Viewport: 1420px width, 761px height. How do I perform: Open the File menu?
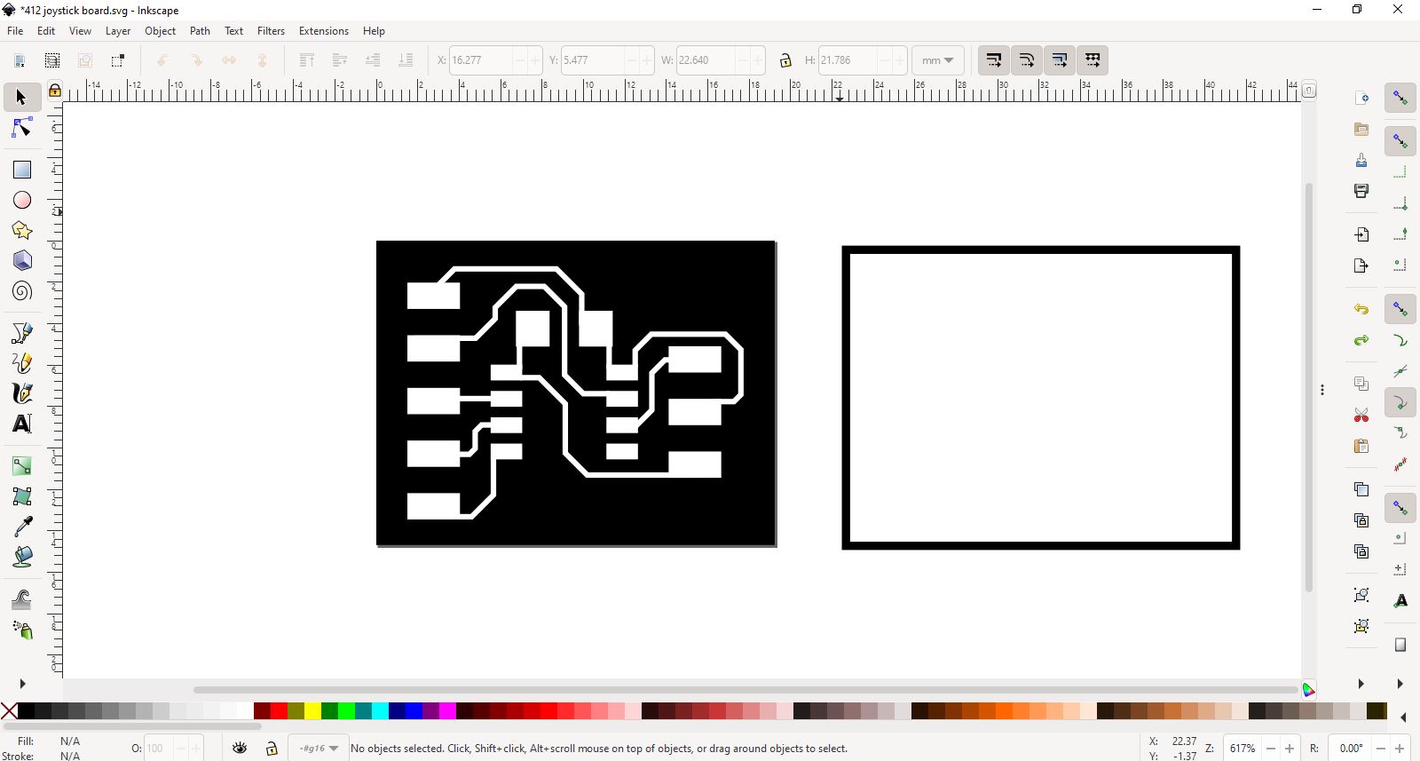[x=15, y=30]
